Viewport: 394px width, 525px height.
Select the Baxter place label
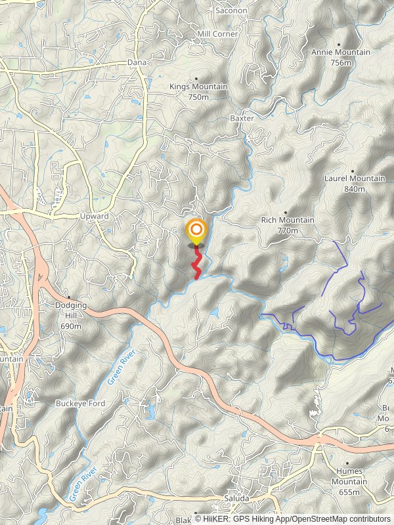click(242, 118)
